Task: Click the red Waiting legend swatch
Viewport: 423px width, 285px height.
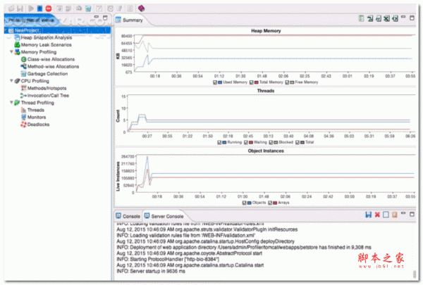Action: click(x=250, y=142)
